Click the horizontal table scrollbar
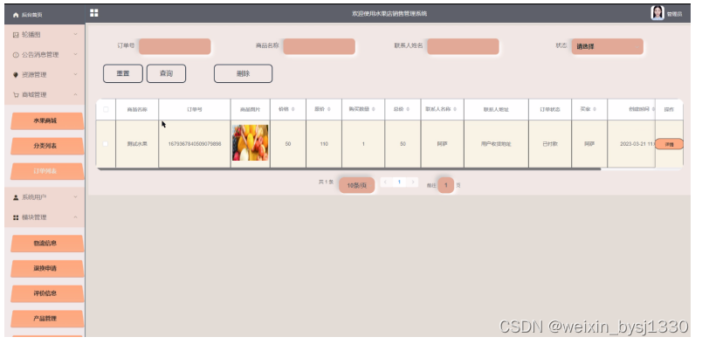 [348, 169]
